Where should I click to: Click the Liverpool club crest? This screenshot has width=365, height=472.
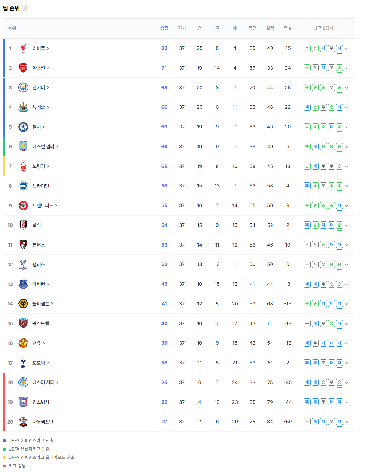[23, 48]
